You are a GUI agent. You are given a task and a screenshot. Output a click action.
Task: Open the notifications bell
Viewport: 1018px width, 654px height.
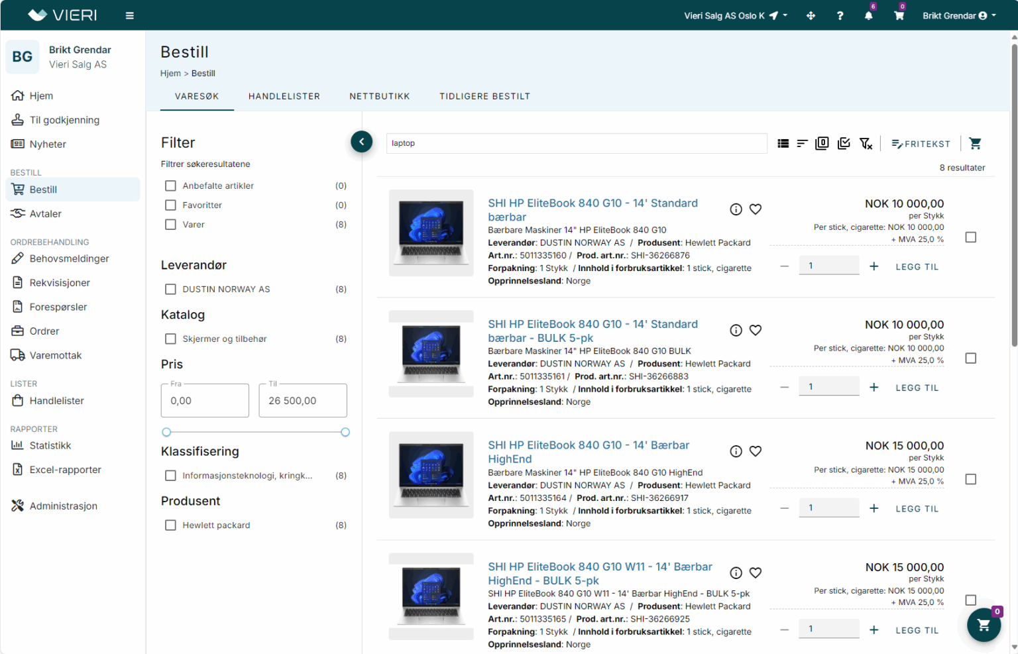point(868,16)
